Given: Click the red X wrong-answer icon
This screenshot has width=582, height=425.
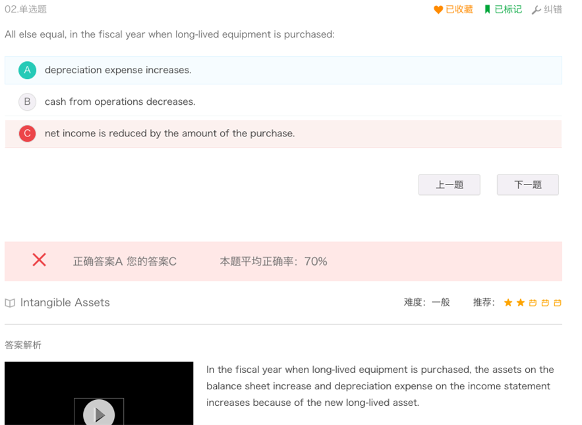Looking at the screenshot, I should coord(39,260).
